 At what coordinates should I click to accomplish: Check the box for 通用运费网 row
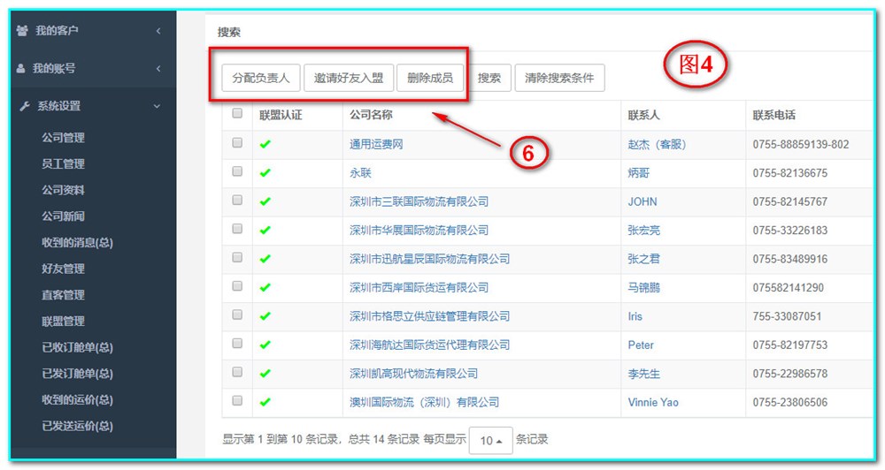pyautogui.click(x=237, y=142)
